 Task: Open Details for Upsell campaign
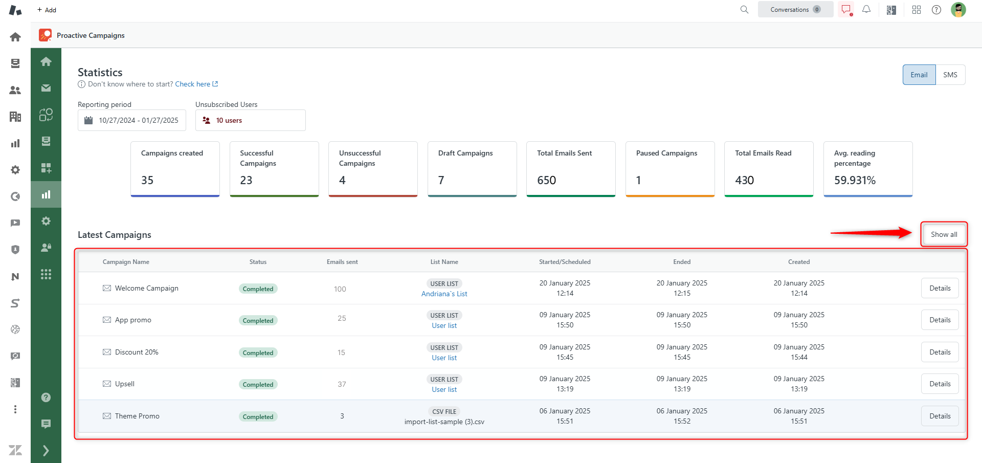(940, 384)
